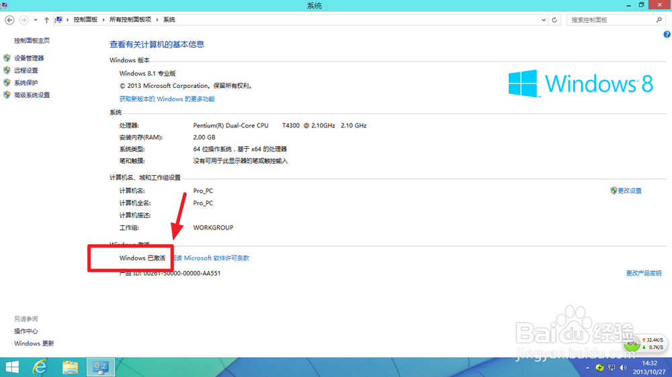The image size is (672, 377).
Task: Open File Explorer from taskbar
Action: (x=71, y=367)
